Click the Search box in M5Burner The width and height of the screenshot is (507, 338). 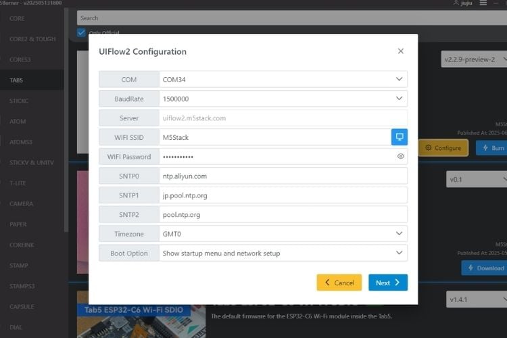click(291, 18)
